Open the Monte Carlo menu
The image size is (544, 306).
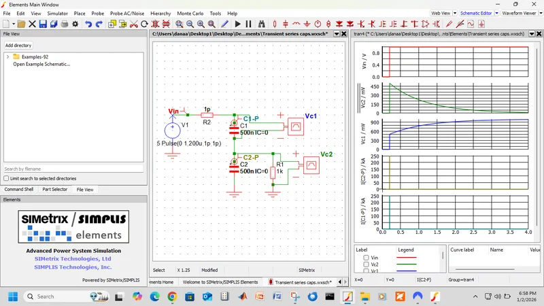[190, 13]
